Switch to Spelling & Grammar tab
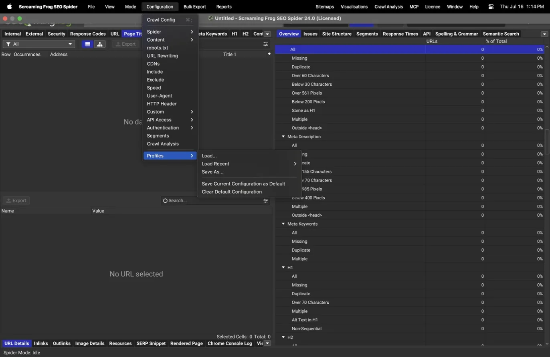 coord(457,34)
